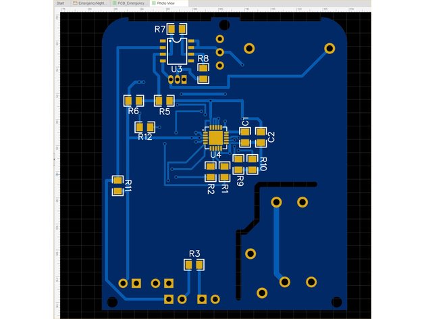Switch to the Start tab

point(61,3)
